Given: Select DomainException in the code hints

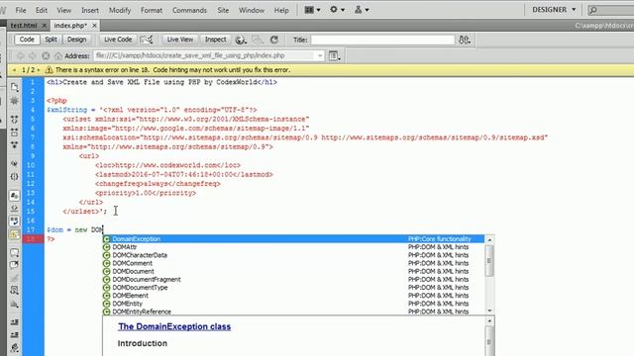Looking at the screenshot, I should [x=293, y=239].
